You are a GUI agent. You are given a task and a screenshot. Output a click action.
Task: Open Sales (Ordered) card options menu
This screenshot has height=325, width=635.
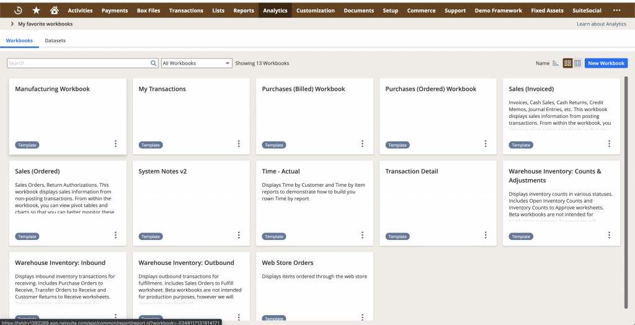tap(115, 235)
